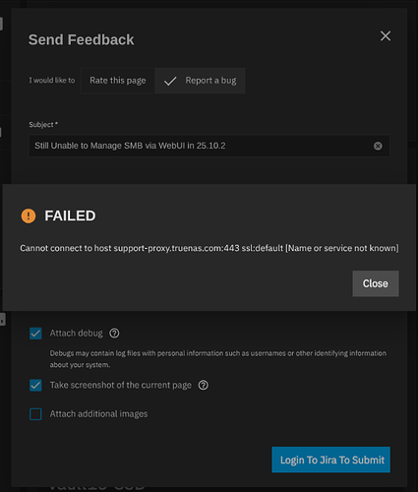This screenshot has width=418, height=492.
Task: Open the screenshot option help icon
Action: pyautogui.click(x=203, y=385)
